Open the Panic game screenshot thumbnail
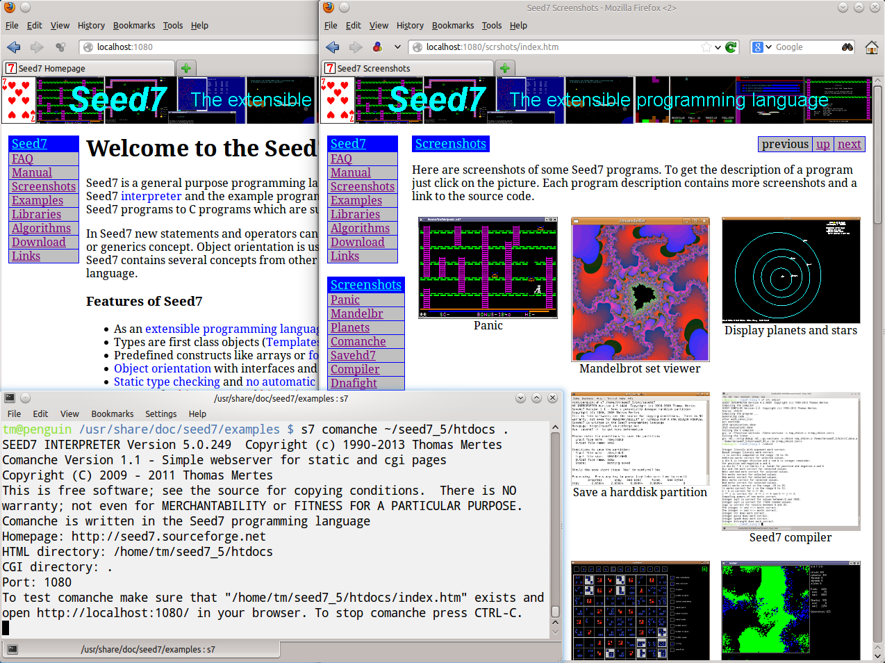The image size is (885, 663). click(x=488, y=268)
